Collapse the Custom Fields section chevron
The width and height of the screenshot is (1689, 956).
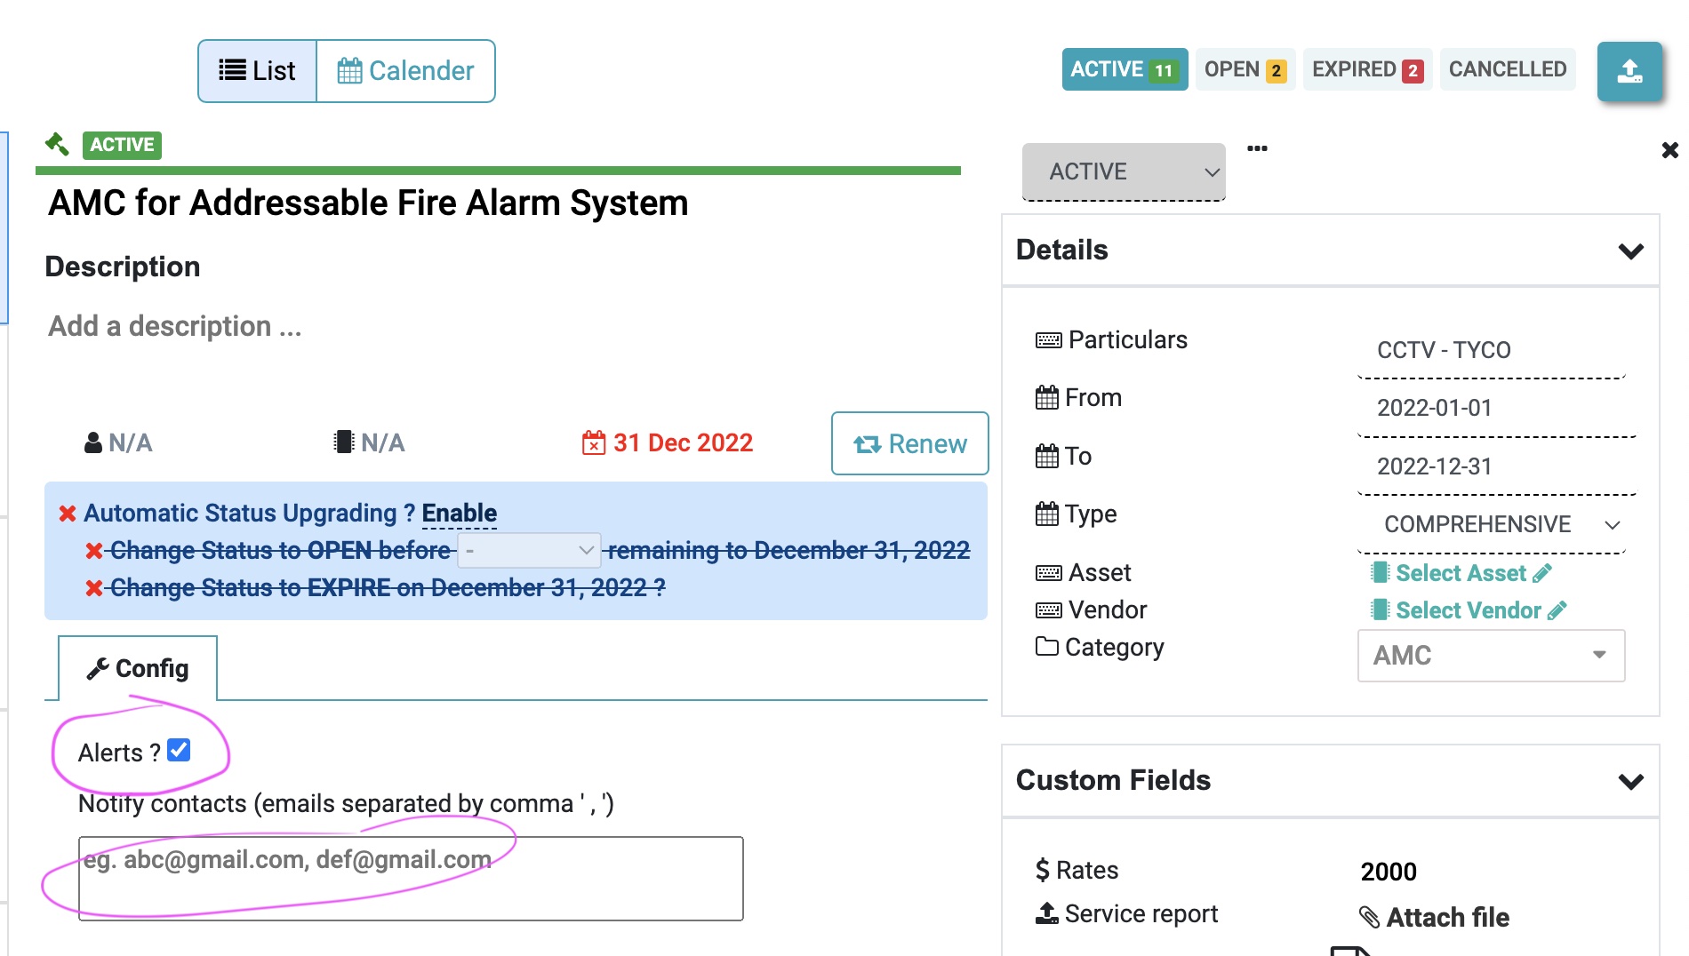tap(1630, 781)
